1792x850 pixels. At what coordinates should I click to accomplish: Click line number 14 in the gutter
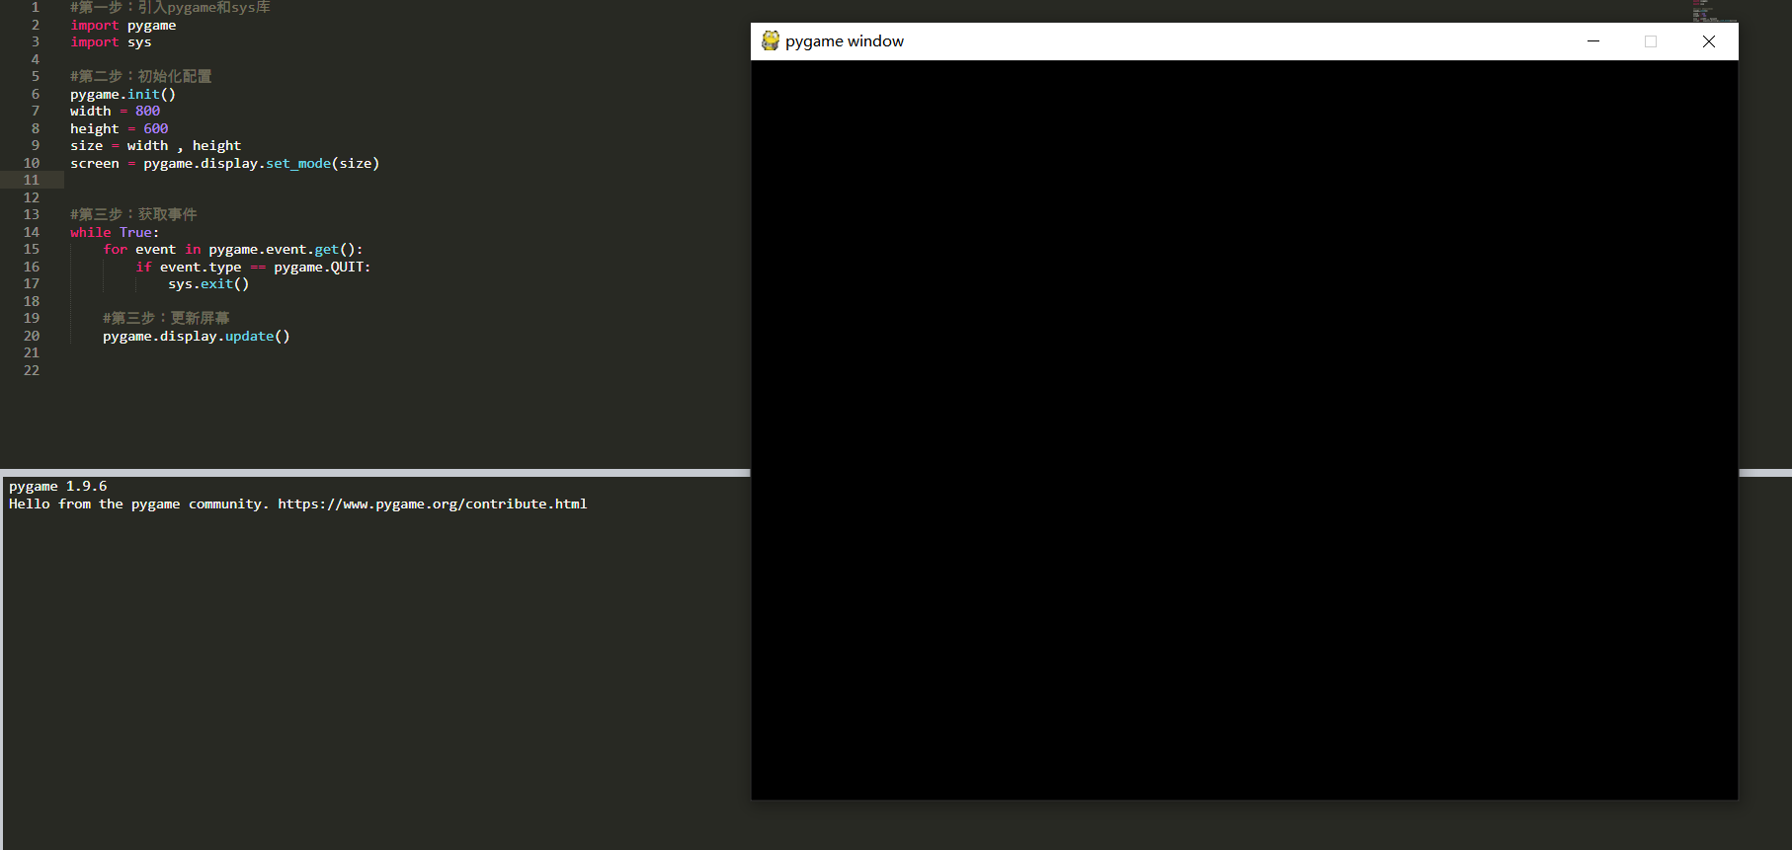32,232
